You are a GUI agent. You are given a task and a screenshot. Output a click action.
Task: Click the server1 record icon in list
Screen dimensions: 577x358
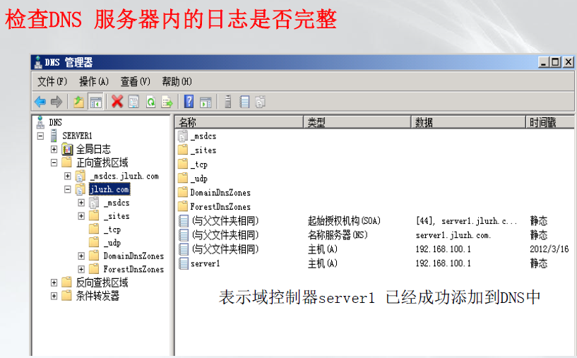[183, 263]
